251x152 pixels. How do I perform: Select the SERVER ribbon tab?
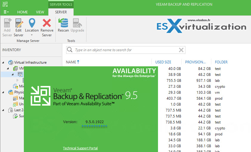(61, 12)
